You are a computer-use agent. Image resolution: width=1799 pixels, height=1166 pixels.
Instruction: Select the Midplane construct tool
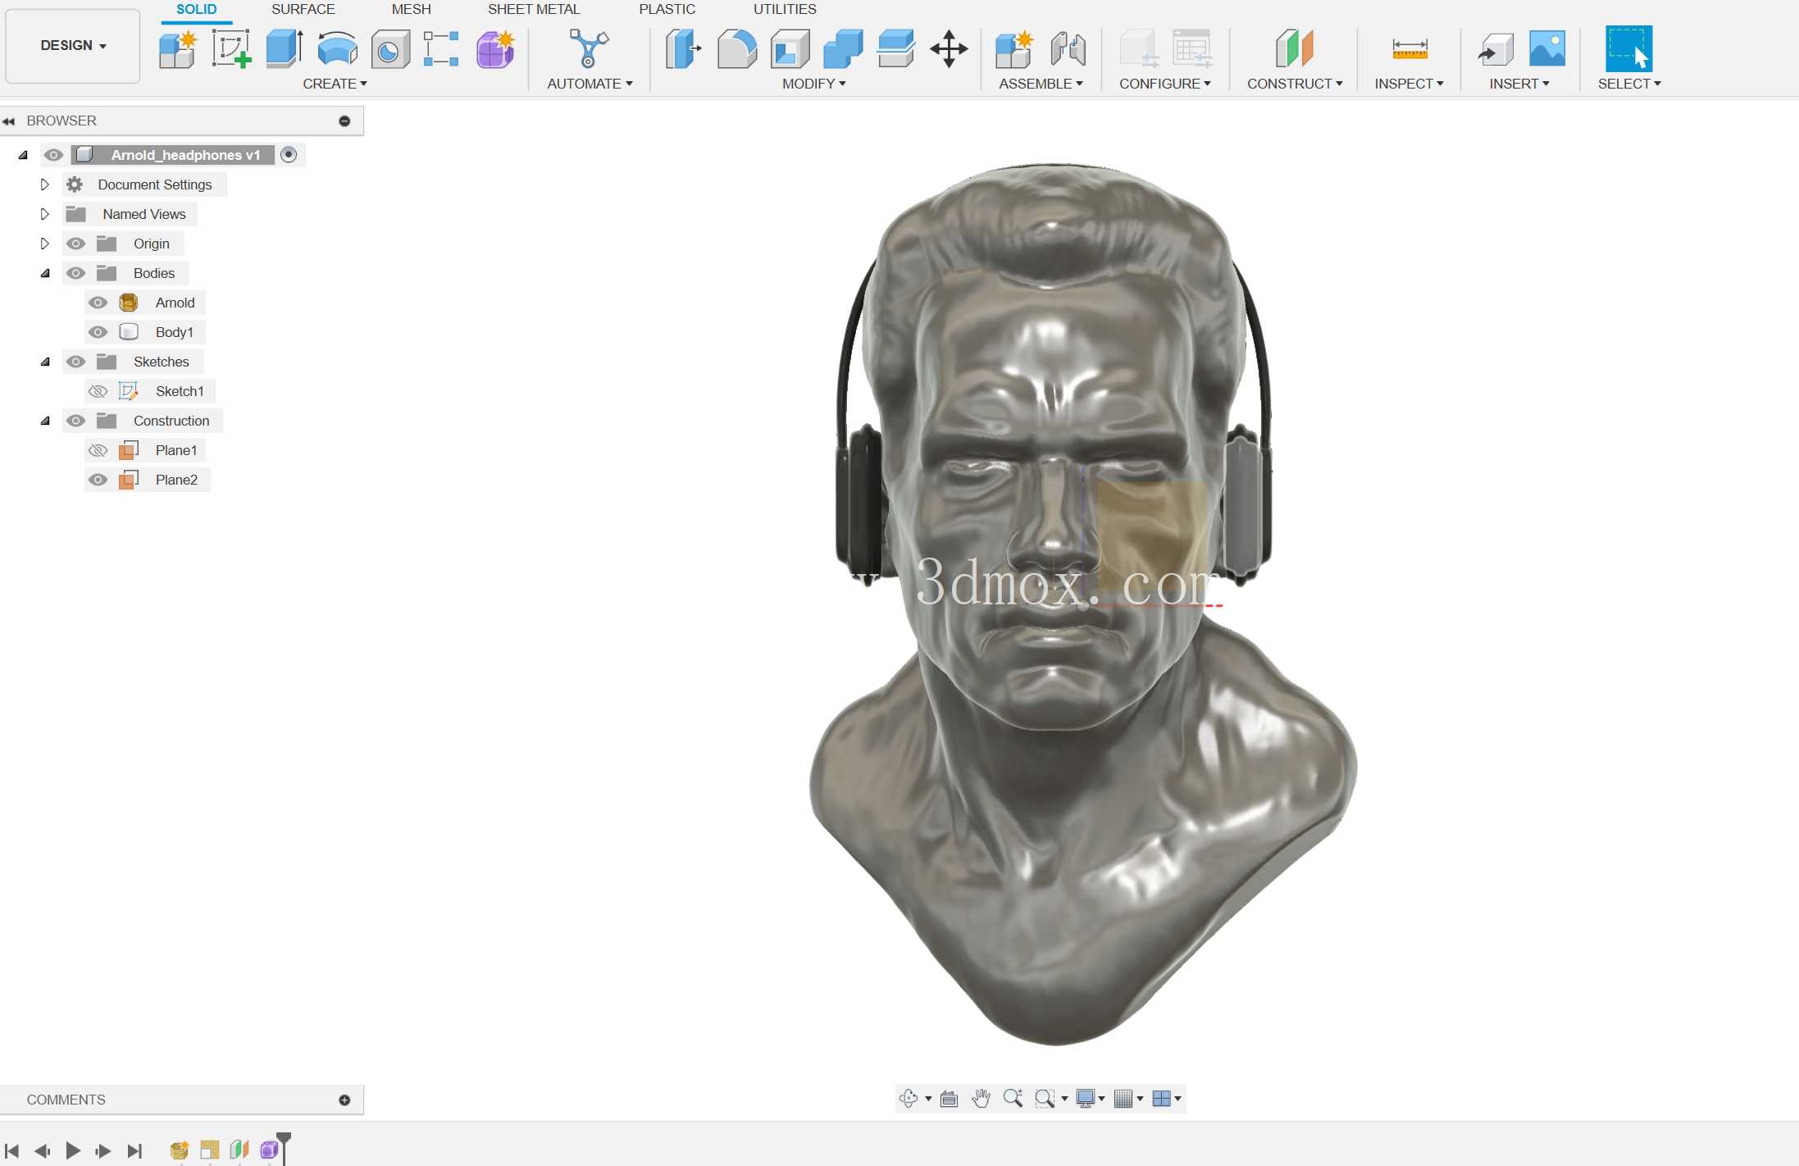(1295, 49)
